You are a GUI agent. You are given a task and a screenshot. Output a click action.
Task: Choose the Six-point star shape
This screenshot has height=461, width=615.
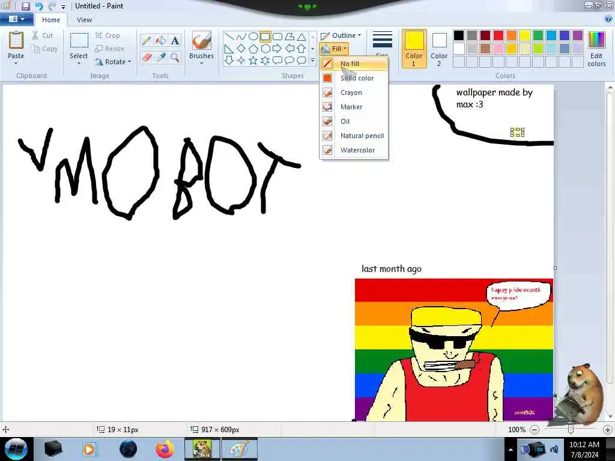tap(265, 61)
